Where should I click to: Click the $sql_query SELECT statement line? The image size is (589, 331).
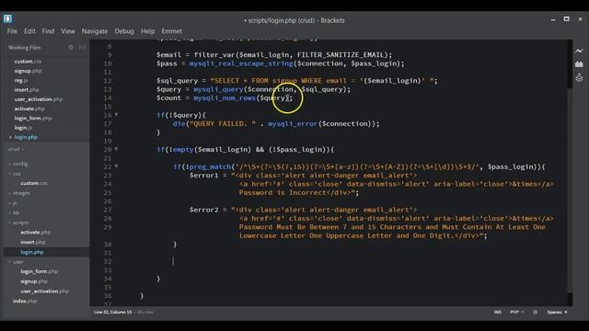coord(297,81)
